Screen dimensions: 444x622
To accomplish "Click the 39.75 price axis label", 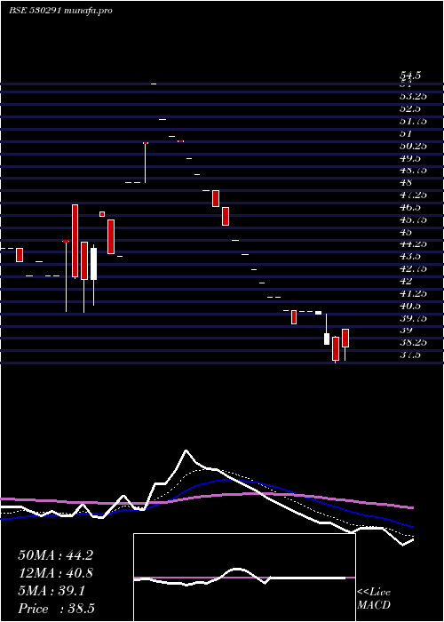I will pos(413,318).
